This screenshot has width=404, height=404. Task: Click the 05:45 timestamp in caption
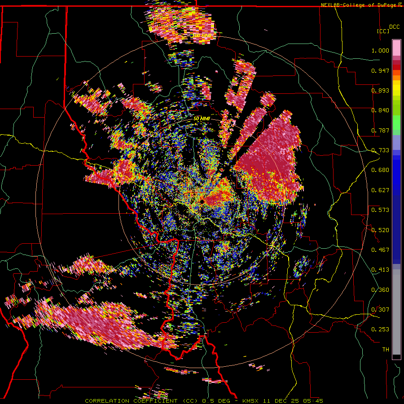pos(314,401)
